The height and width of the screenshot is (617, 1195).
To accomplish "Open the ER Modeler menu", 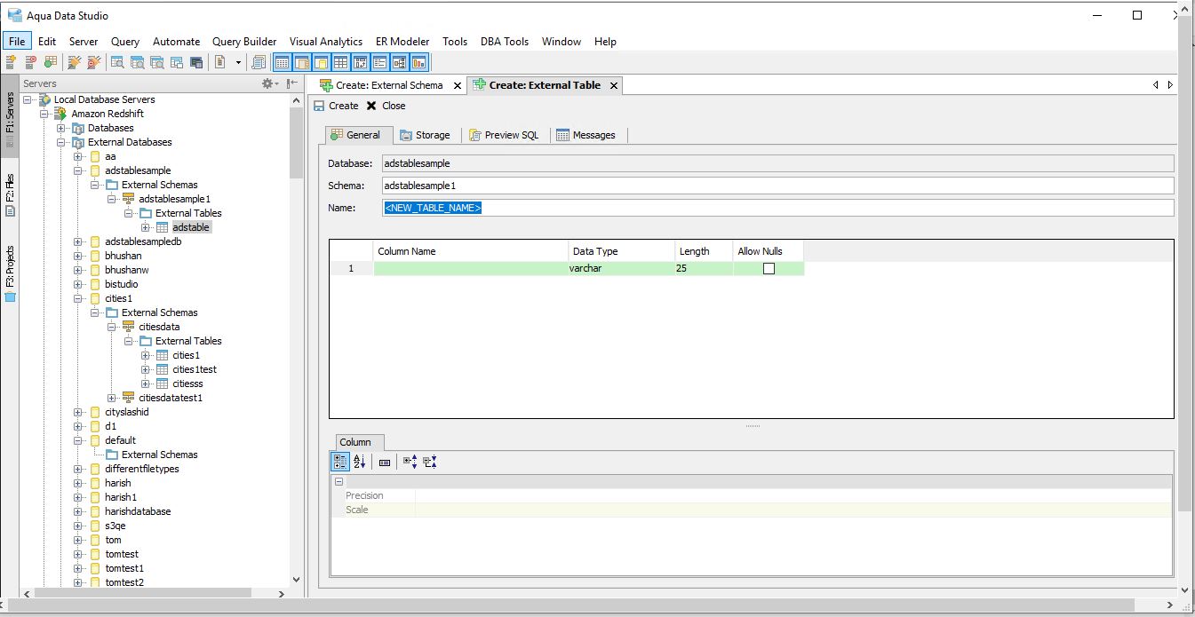I will pyautogui.click(x=402, y=41).
